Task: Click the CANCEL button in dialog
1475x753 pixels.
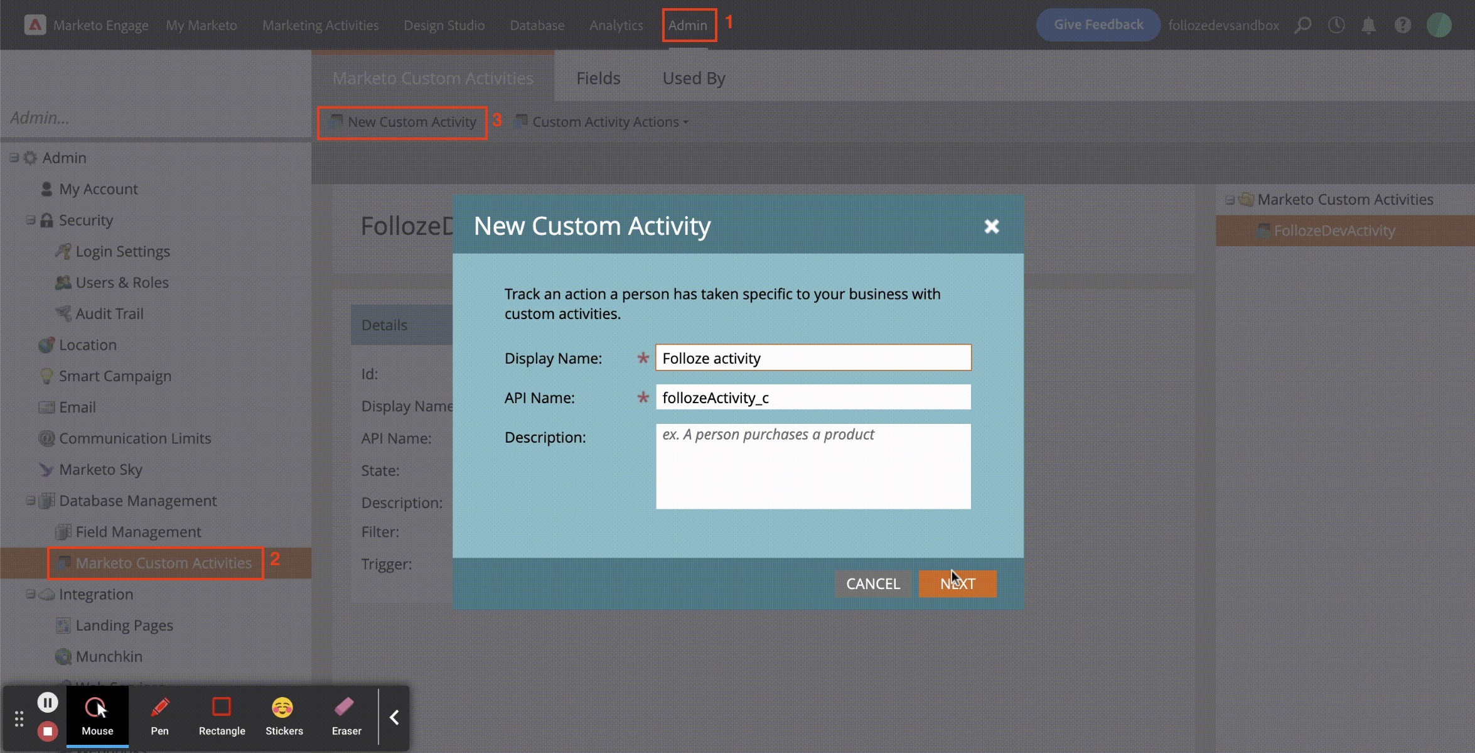Action: [x=872, y=583]
